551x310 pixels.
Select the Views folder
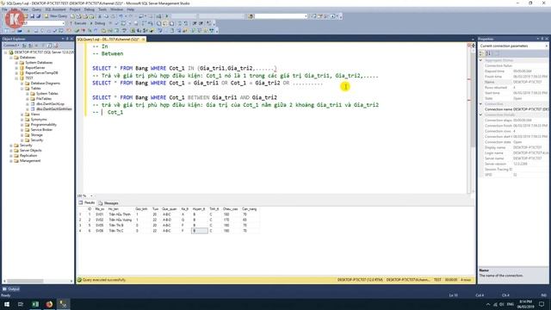(35, 115)
